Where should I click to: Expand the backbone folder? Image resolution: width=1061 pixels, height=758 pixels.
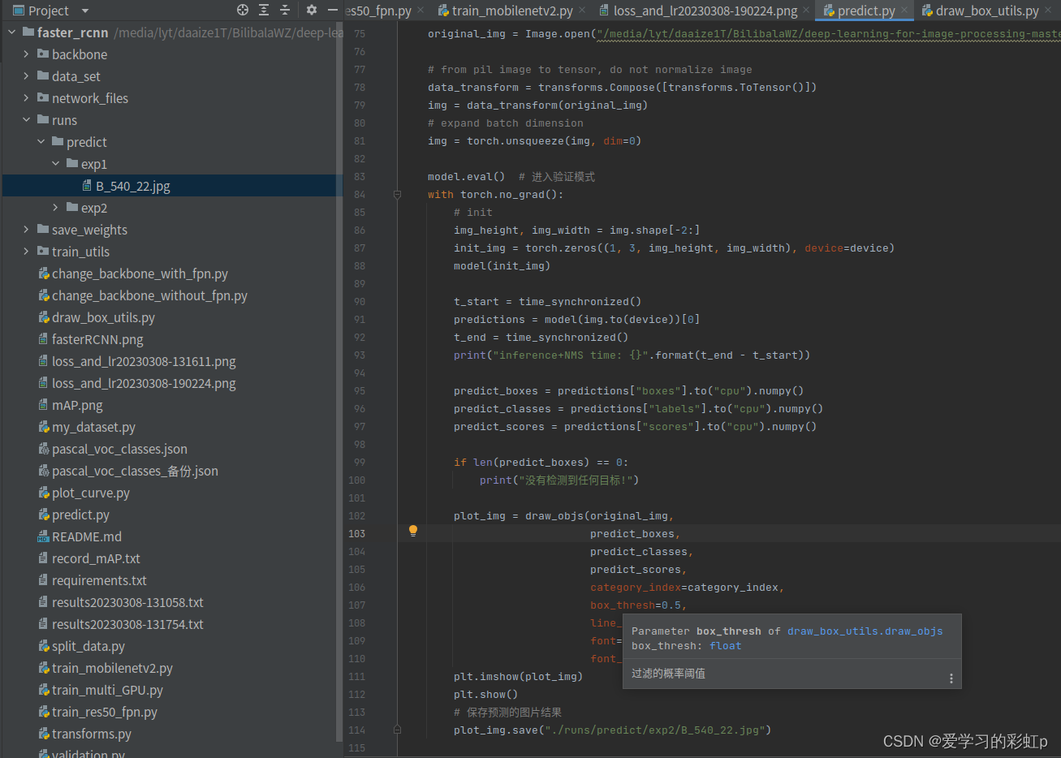(x=26, y=54)
